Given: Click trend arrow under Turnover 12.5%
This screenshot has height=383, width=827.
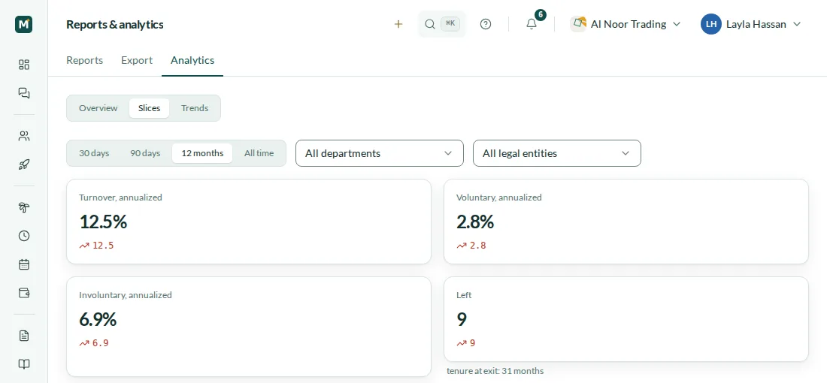Looking at the screenshot, I should [x=84, y=246].
